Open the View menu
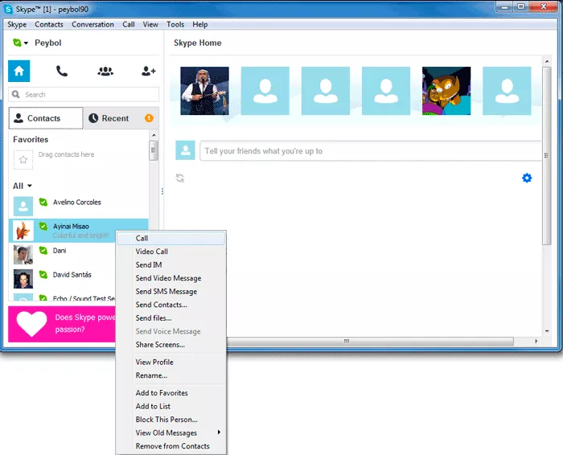This screenshot has height=455, width=563. point(150,24)
